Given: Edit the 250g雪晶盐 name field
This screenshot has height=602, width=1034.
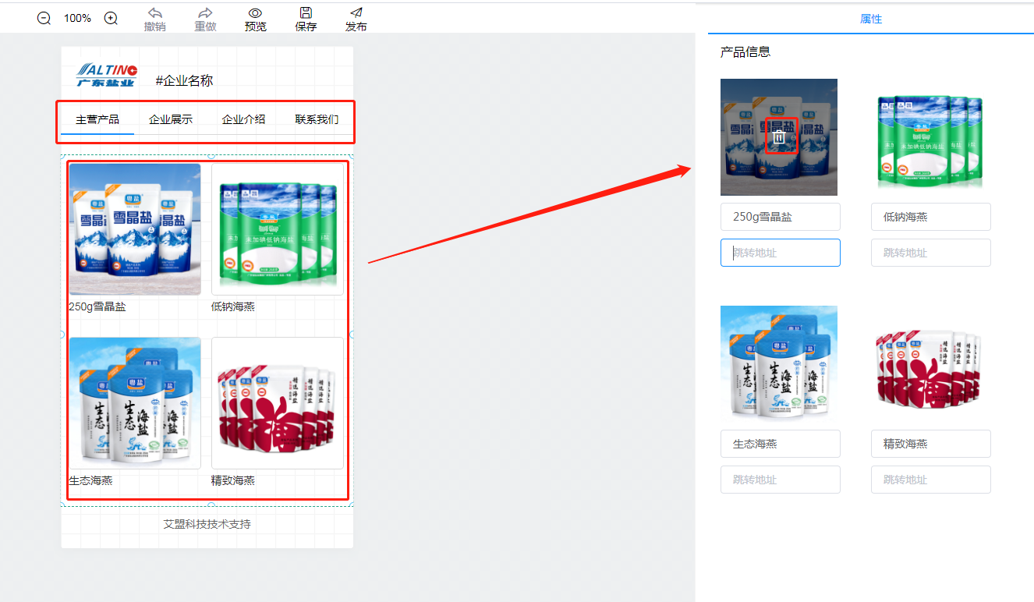Looking at the screenshot, I should (781, 217).
